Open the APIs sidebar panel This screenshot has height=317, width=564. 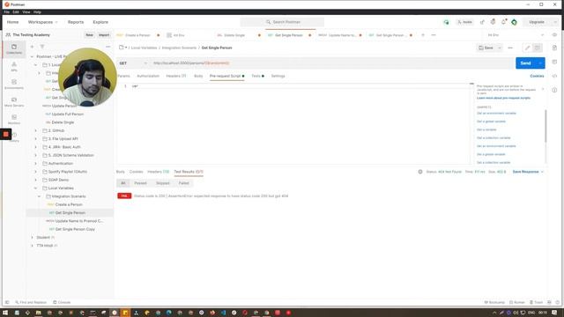click(14, 67)
